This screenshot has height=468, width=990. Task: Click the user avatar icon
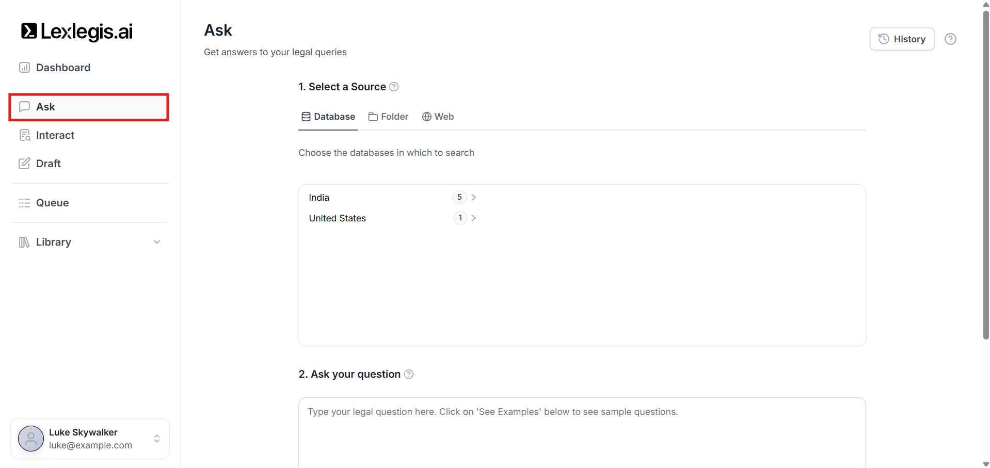pos(31,439)
